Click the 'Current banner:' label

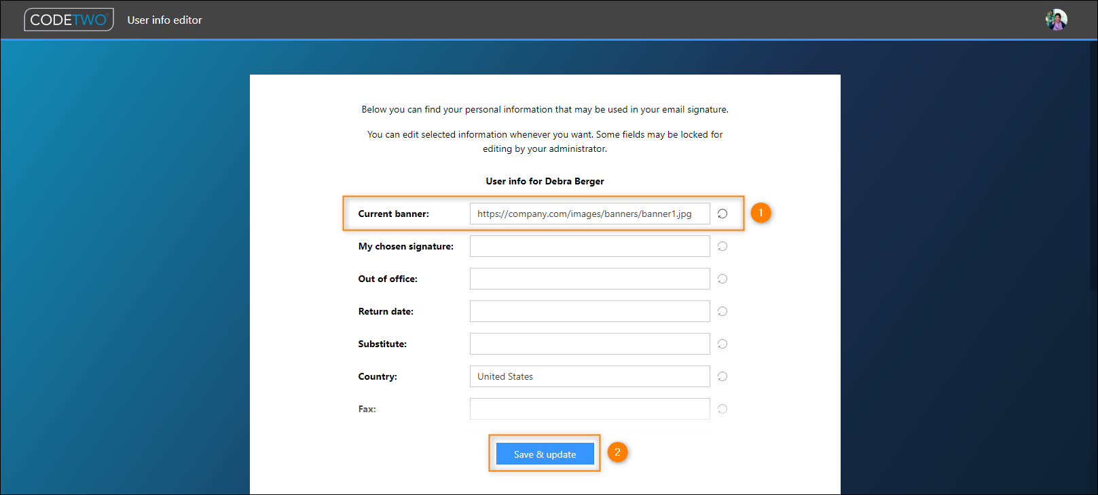click(x=393, y=214)
